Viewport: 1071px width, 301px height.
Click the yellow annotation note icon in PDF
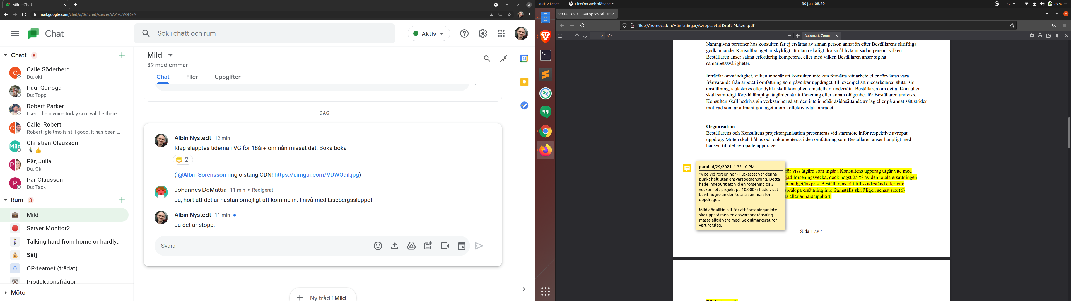click(687, 168)
